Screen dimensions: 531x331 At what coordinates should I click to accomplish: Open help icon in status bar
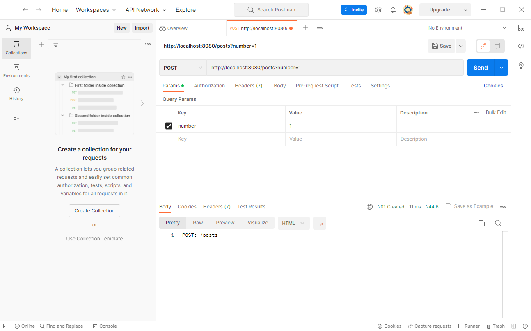click(525, 326)
